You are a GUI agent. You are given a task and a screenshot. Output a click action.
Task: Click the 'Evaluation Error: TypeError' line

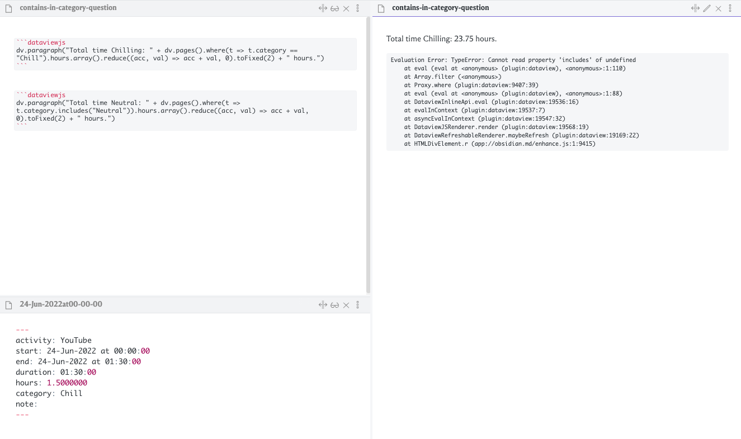[513, 60]
